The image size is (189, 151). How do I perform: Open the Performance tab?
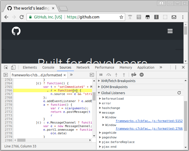click(x=105, y=68)
